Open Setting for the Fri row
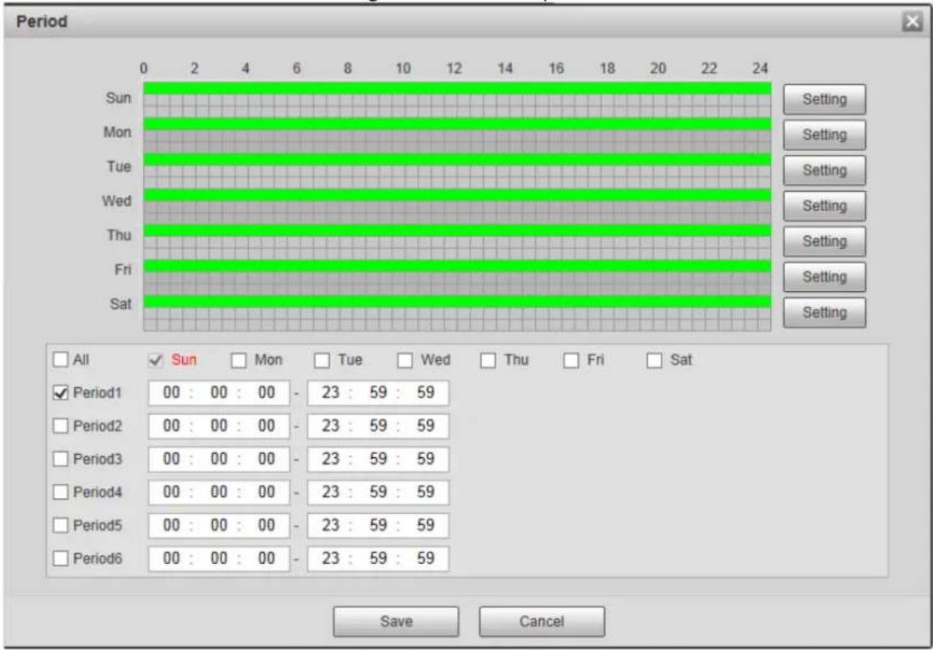Viewport: 933px width, 650px height. [824, 277]
